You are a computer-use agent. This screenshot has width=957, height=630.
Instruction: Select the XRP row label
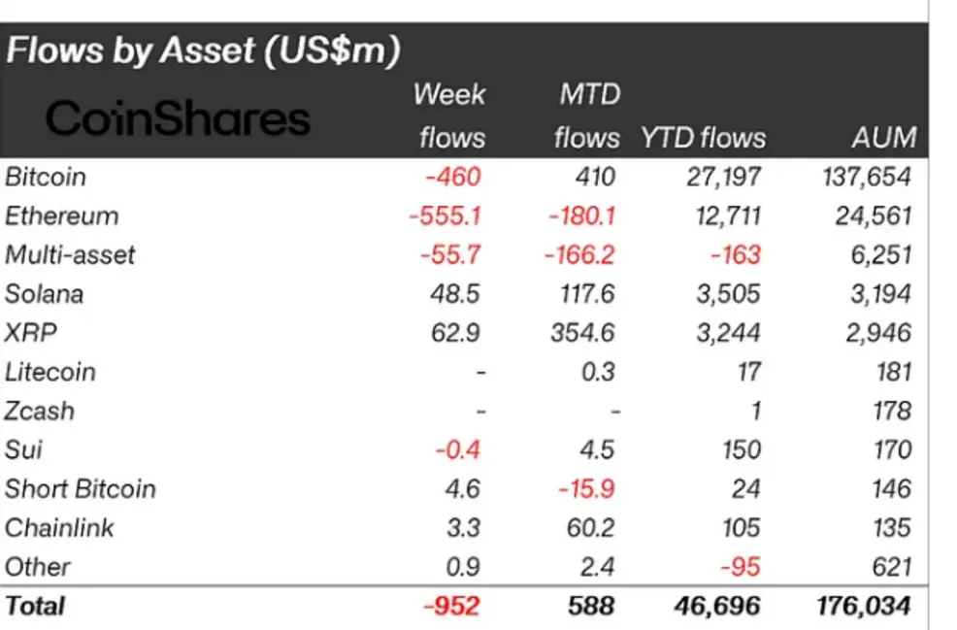point(31,333)
